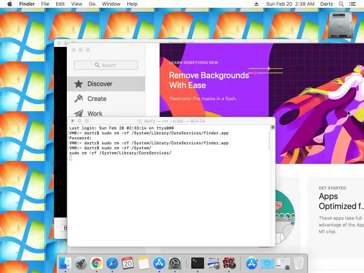Screen dimensions: 364x273
Task: Open the Apple menu
Action: tap(10, 4)
